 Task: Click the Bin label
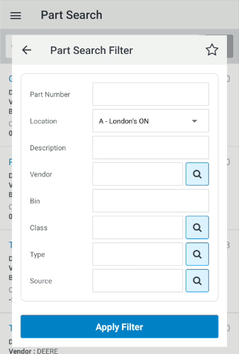point(35,201)
